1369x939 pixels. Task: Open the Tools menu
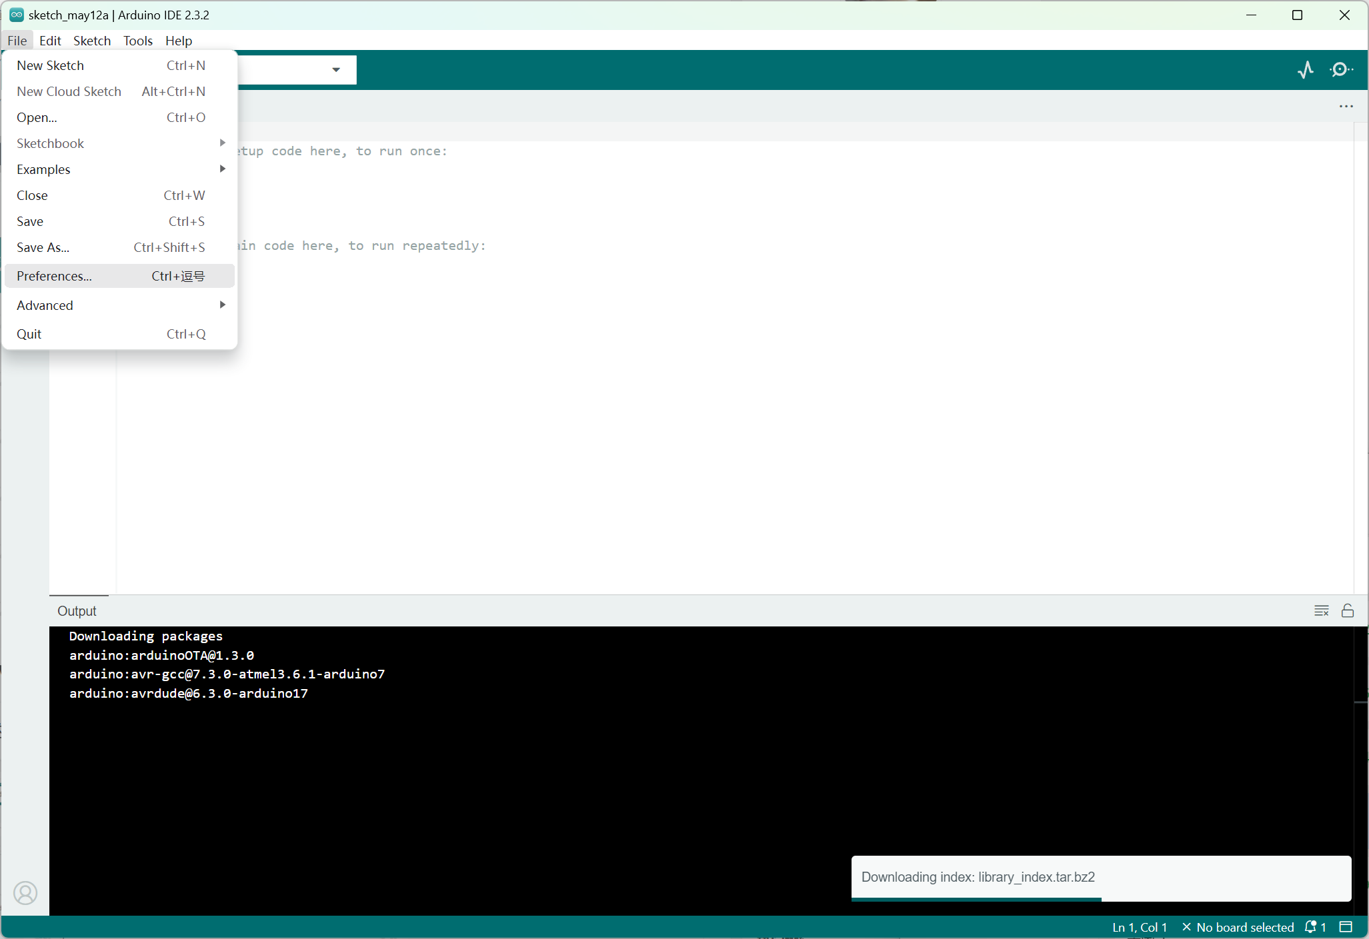click(x=138, y=41)
